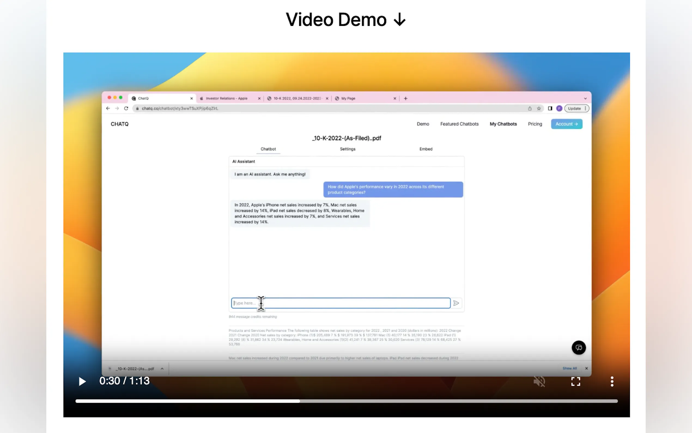Click the blue Account button
692x433 pixels.
point(566,124)
